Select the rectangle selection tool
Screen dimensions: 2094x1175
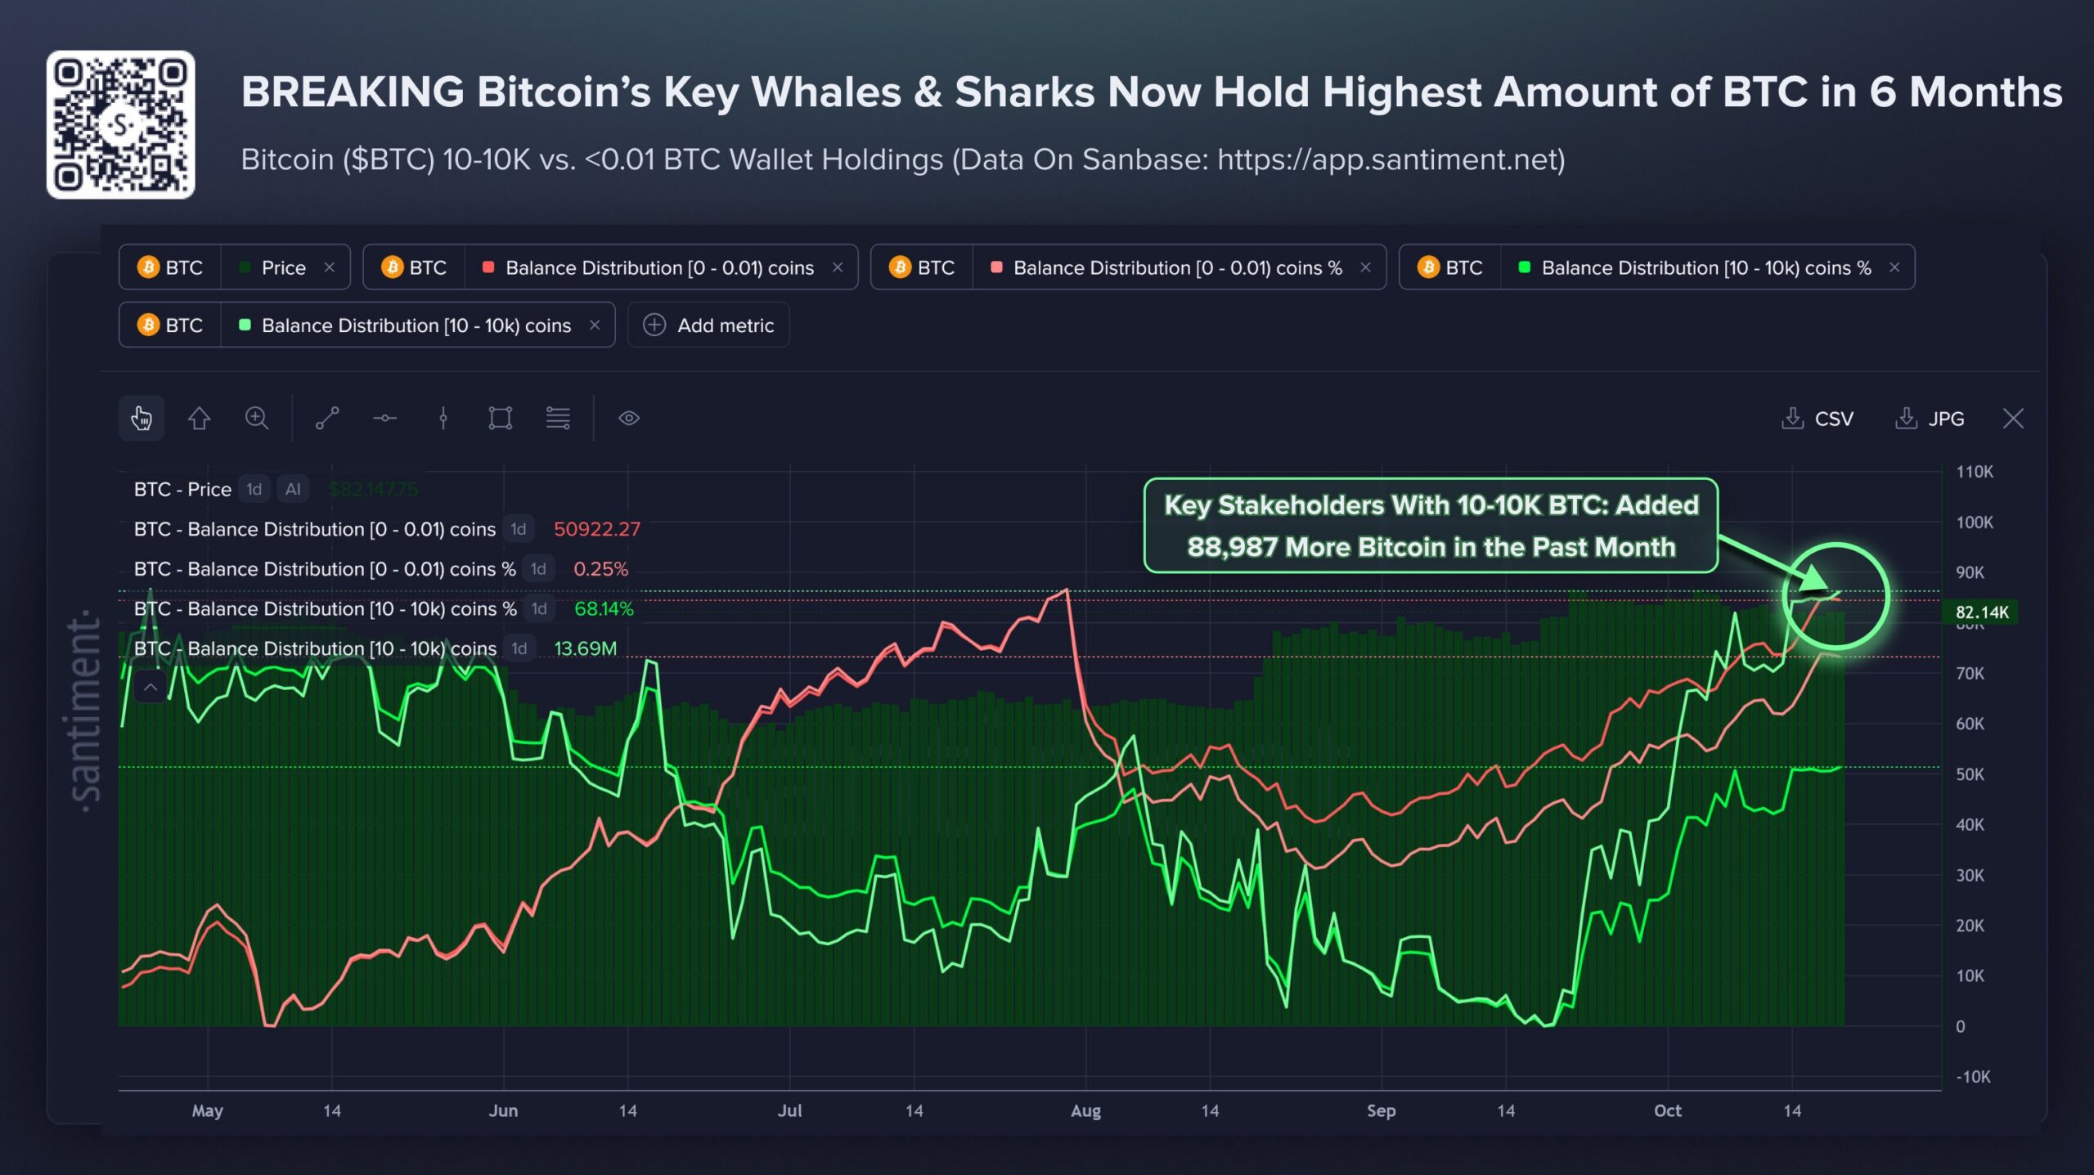(x=501, y=418)
